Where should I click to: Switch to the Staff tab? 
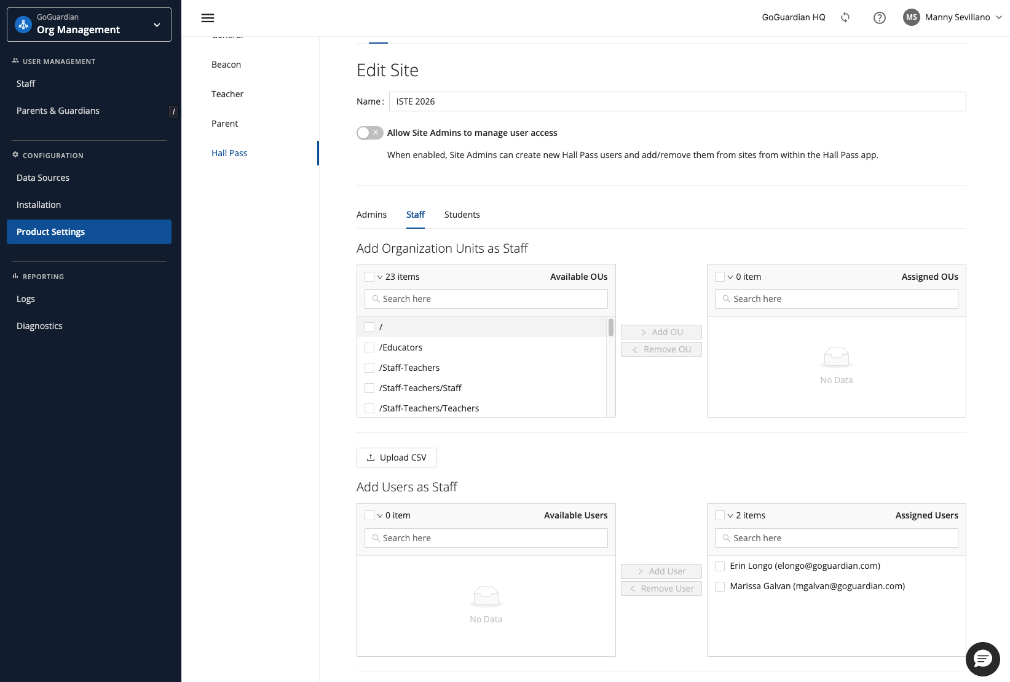coord(416,215)
